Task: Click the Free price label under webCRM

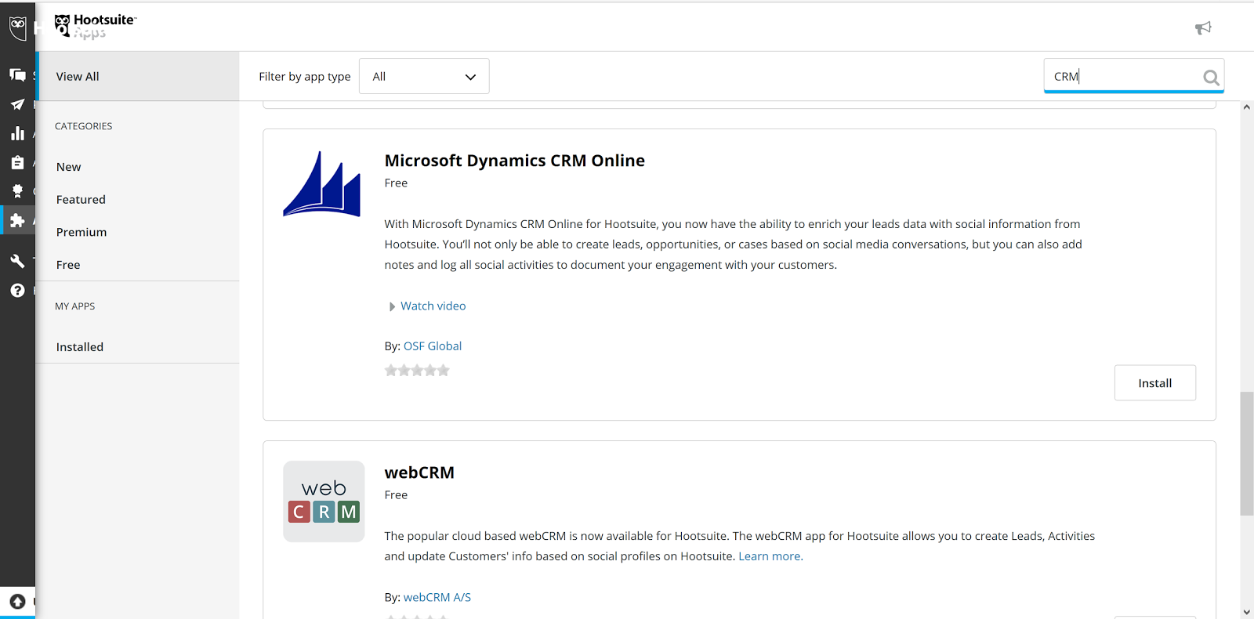Action: click(396, 495)
